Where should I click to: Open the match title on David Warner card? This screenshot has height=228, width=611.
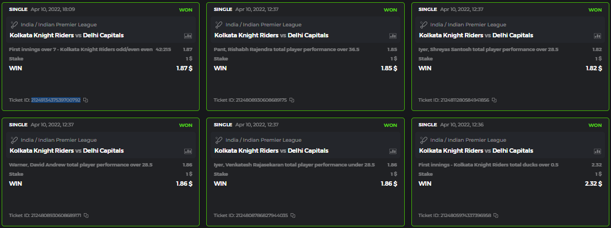coord(66,151)
